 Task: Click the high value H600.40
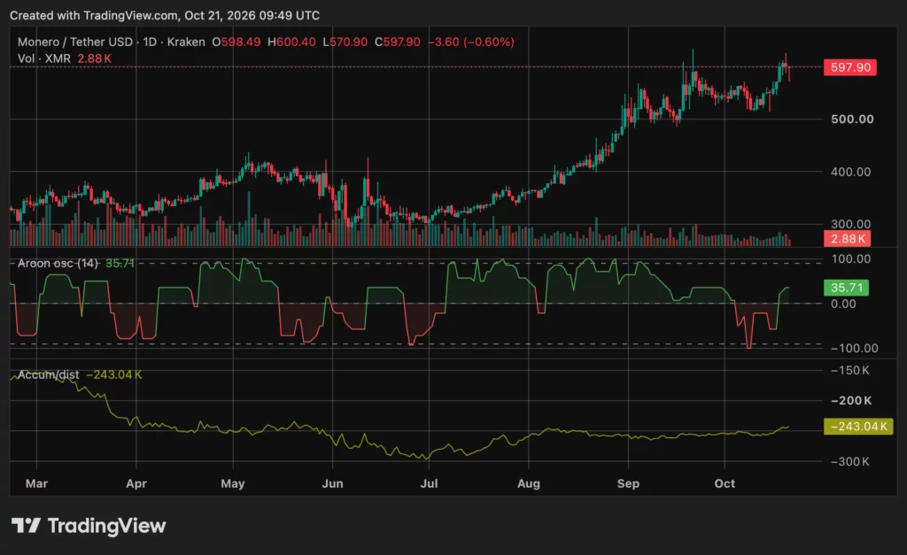coord(291,42)
